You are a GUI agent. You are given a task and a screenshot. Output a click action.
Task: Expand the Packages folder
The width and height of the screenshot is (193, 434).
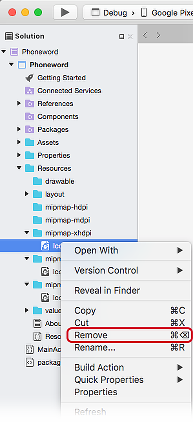click(19, 129)
